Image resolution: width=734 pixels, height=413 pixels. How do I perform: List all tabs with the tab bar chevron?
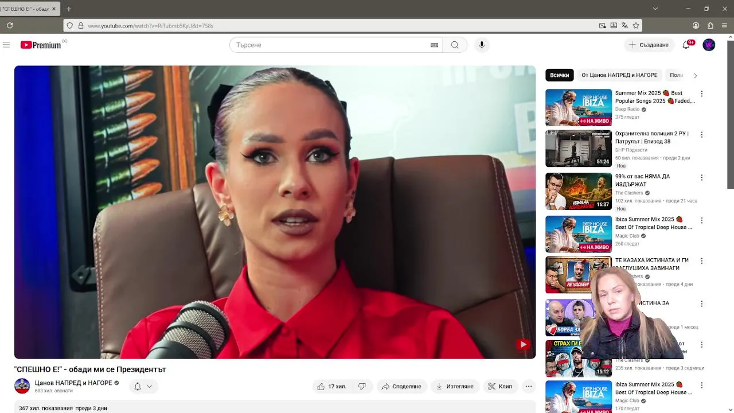point(655,9)
